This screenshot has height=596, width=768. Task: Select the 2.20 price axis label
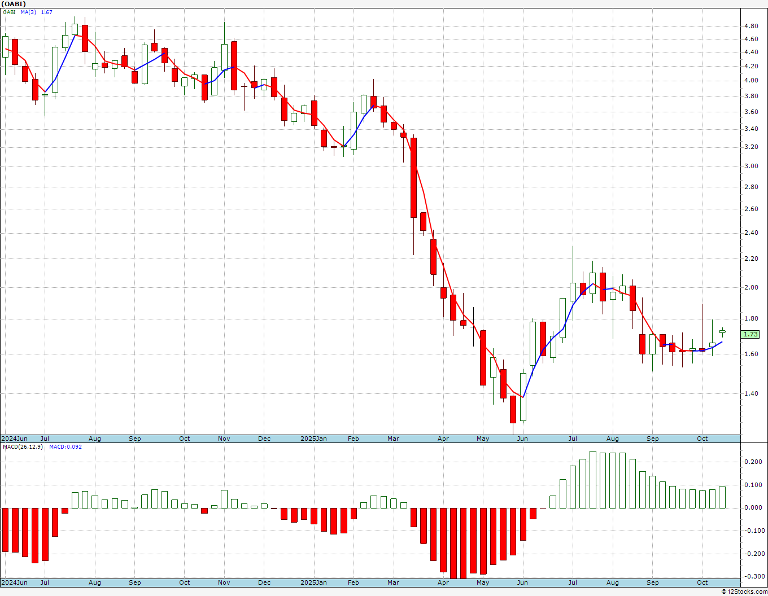[751, 258]
